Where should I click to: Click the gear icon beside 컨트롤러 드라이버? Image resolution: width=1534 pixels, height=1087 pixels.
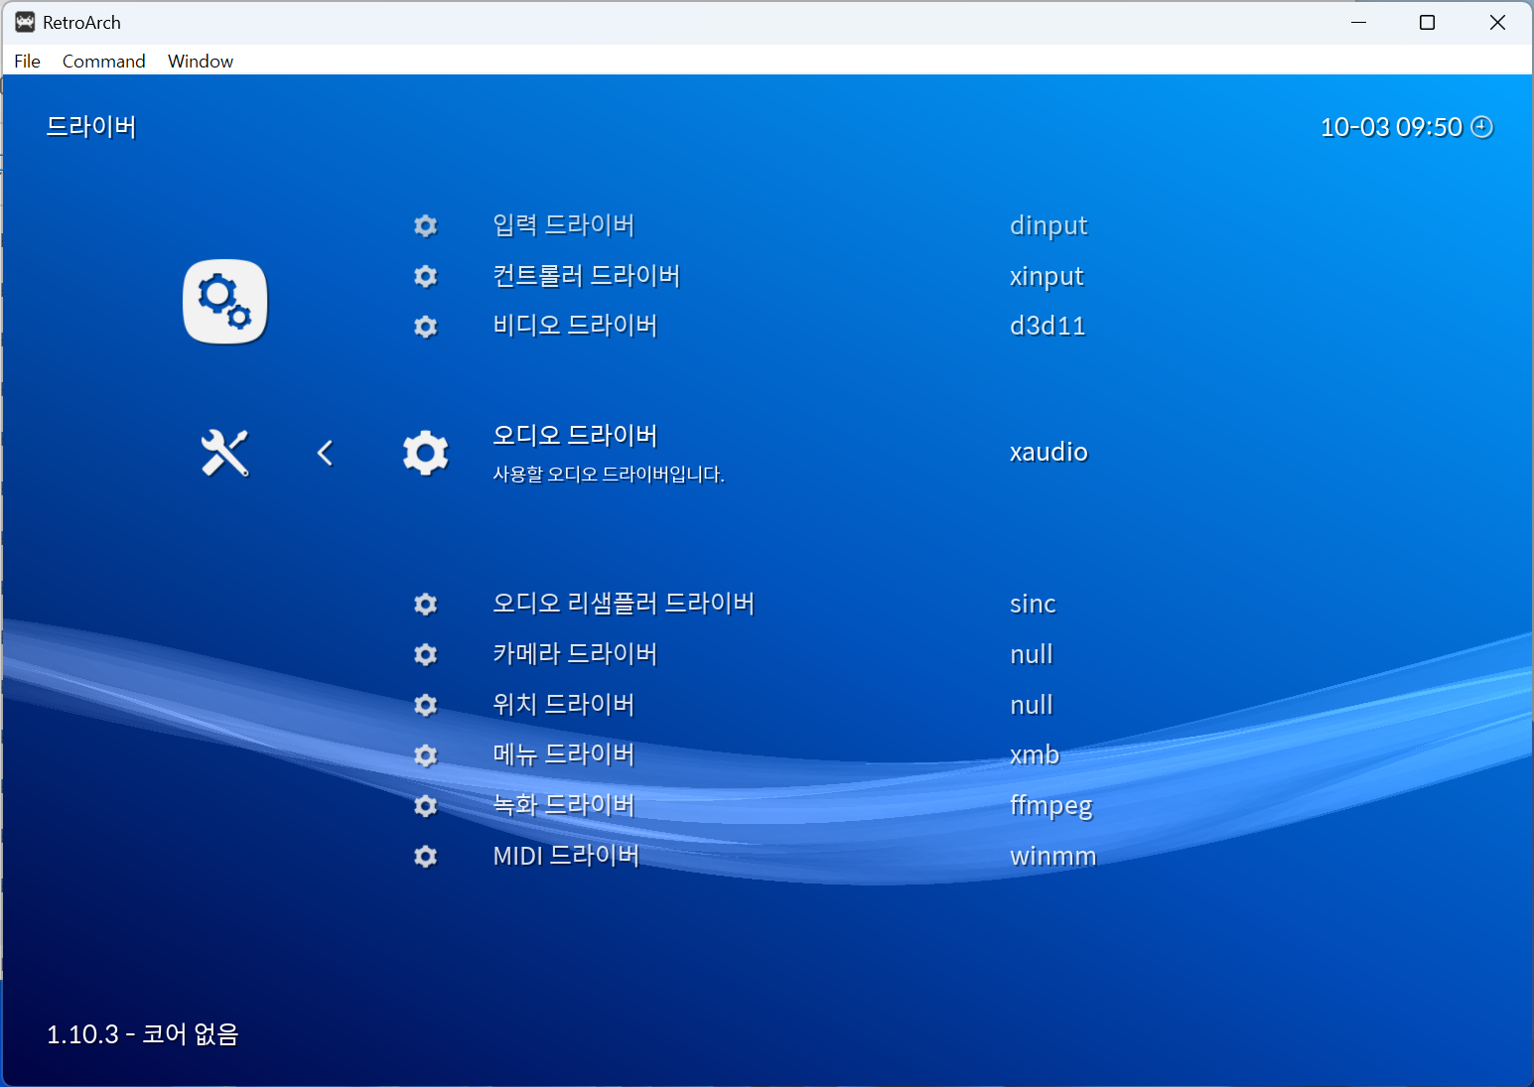point(426,276)
